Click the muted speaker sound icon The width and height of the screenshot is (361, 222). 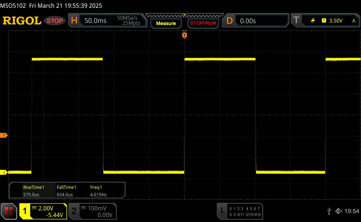tap(338, 211)
